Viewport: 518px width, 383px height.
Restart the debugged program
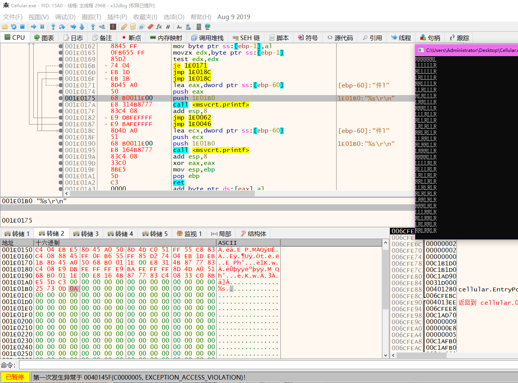tap(14, 27)
